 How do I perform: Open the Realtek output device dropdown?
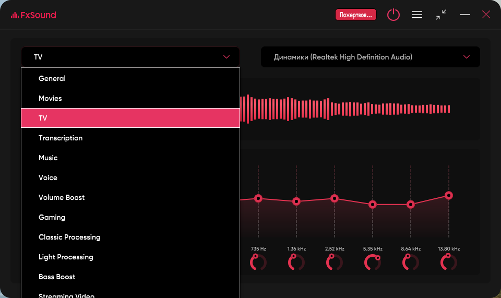click(371, 57)
